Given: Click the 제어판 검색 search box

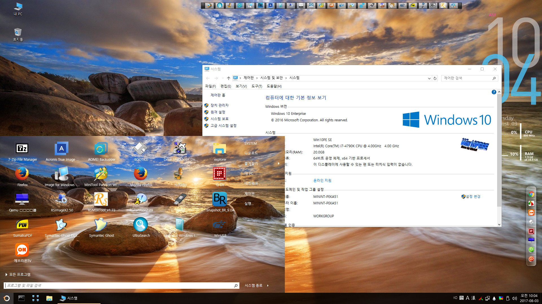Looking at the screenshot, I should point(469,78).
